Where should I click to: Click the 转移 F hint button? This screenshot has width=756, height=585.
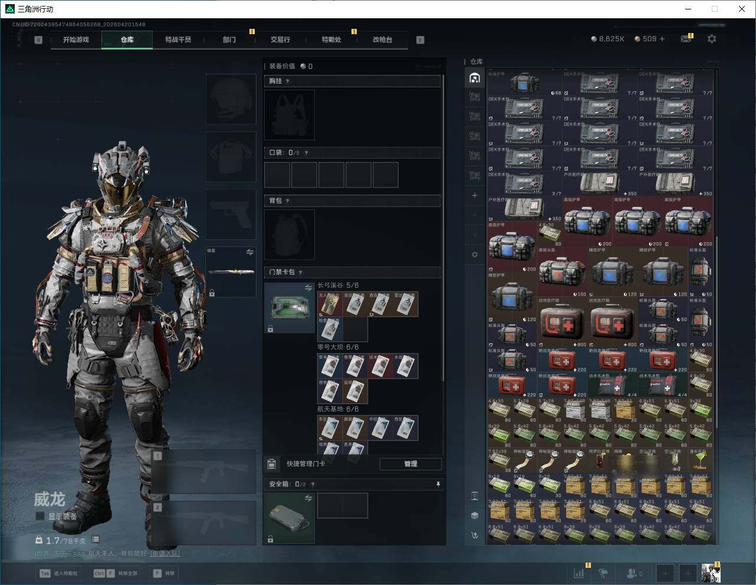coord(164,573)
